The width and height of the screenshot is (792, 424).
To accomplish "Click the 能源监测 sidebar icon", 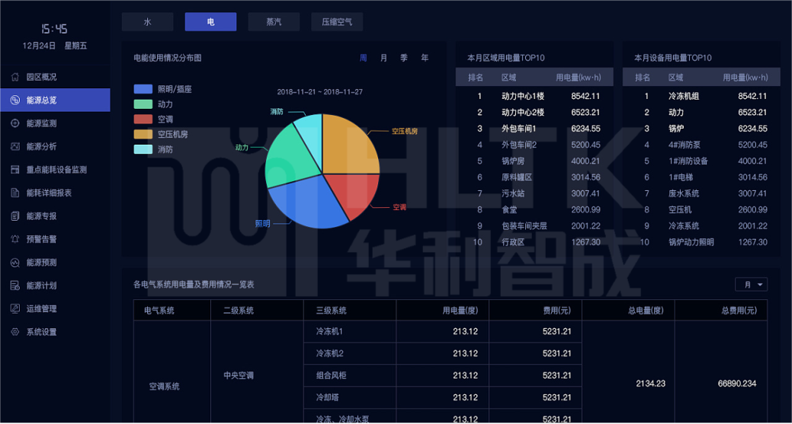I will [x=15, y=123].
